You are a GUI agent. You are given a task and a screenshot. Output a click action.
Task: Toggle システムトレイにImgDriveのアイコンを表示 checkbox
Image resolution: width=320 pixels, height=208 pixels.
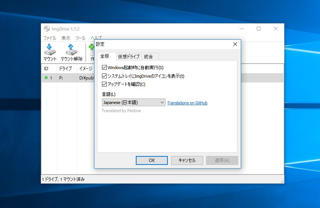coord(104,76)
